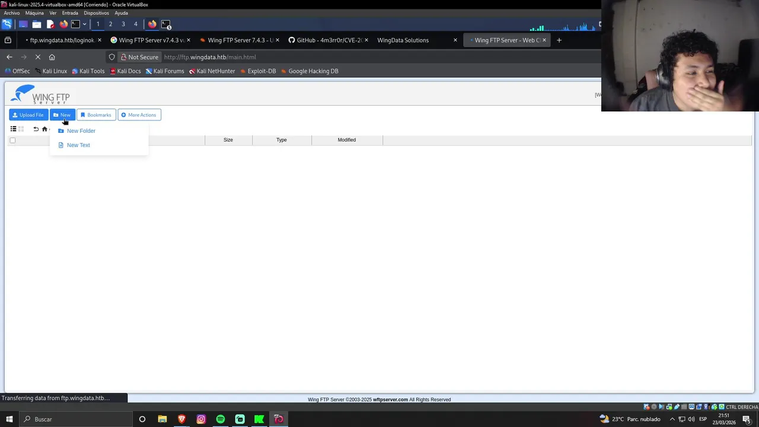Close the WingData Solutions tab
The height and width of the screenshot is (427, 759).
click(x=455, y=40)
